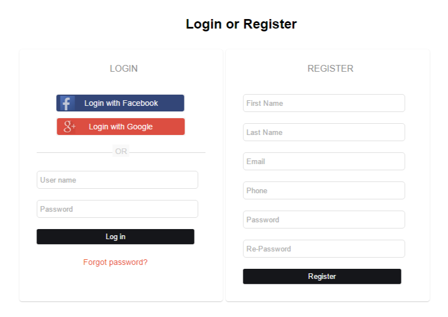Viewport: 448px width, 317px height.
Task: Focus the Re-Password field
Action: click(x=324, y=249)
